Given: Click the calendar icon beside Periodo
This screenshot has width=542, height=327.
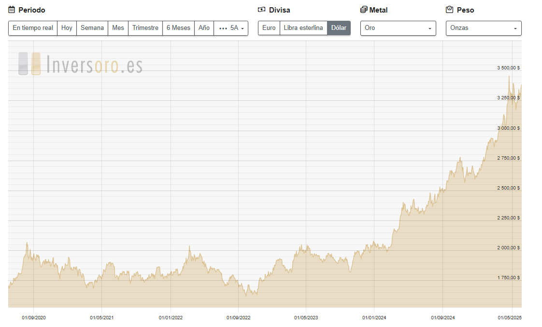Looking at the screenshot, I should (x=12, y=10).
